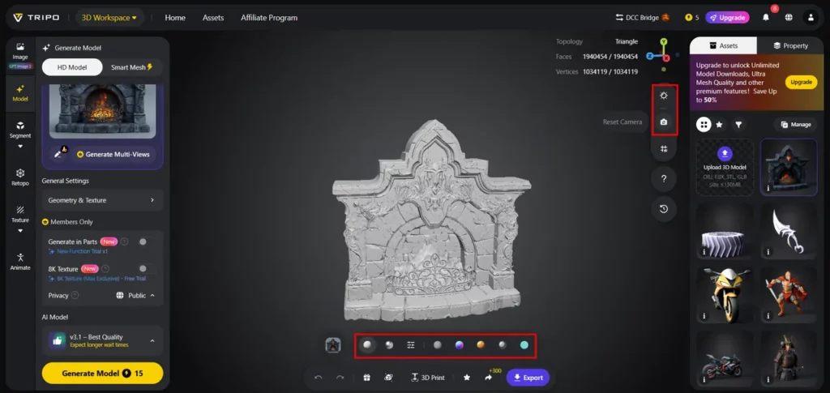Click the redo arrow in the bottom toolbar
The image size is (830, 393).
coord(340,378)
